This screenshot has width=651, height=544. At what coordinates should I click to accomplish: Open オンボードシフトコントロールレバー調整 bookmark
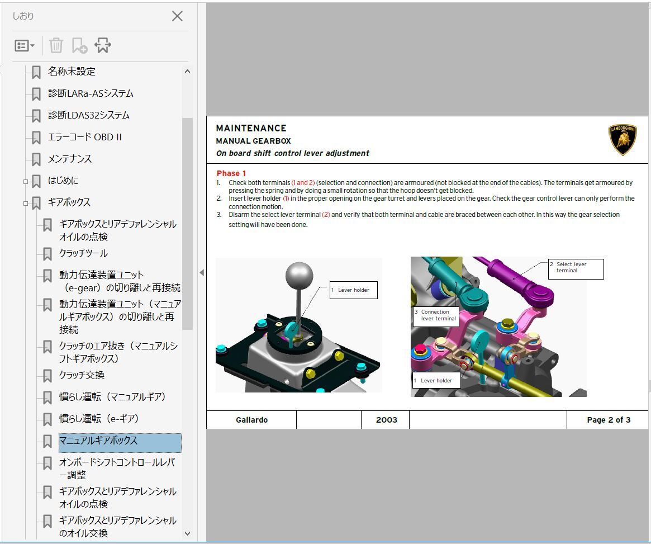point(117,469)
